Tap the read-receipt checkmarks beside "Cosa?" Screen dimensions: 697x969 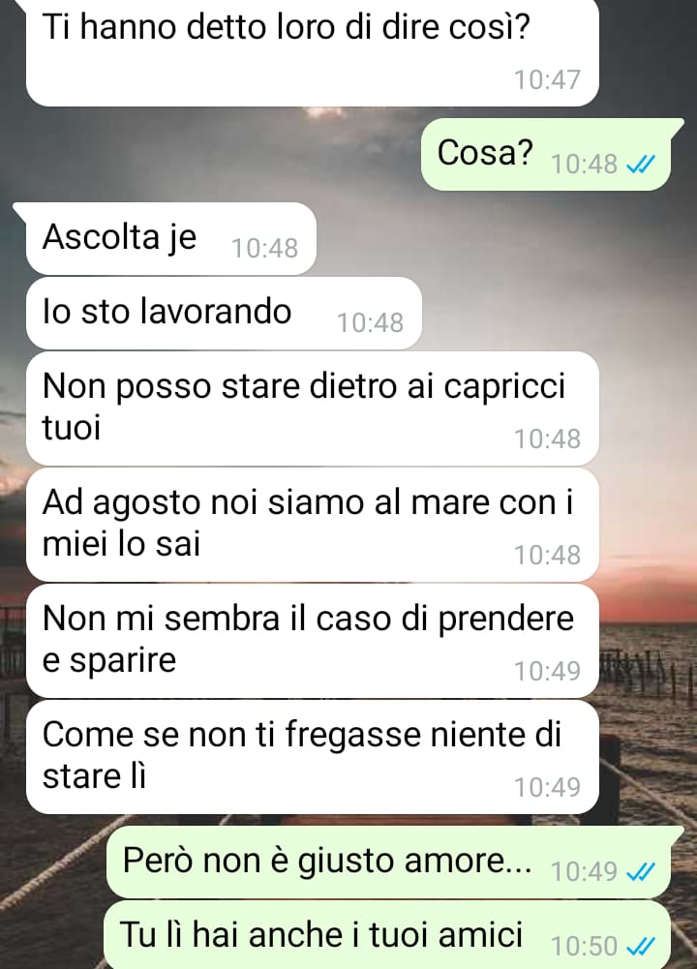pos(640,165)
